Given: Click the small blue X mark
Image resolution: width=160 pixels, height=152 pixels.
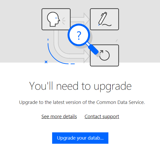Looking at the screenshot, I should point(46,62).
